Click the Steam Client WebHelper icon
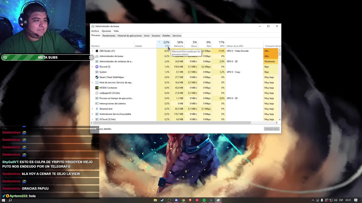 (97, 77)
